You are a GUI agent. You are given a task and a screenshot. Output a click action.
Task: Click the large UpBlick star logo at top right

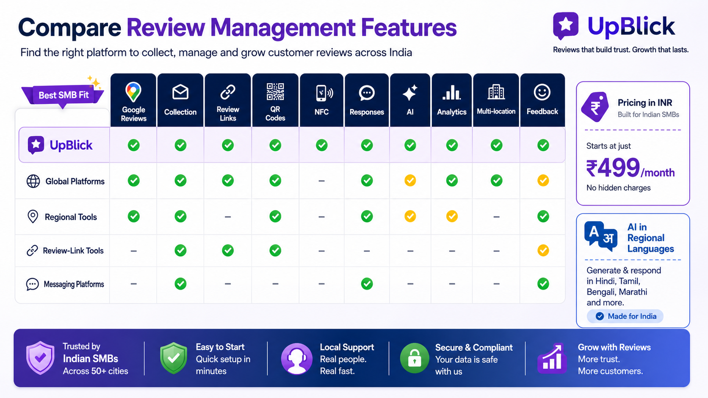click(566, 26)
